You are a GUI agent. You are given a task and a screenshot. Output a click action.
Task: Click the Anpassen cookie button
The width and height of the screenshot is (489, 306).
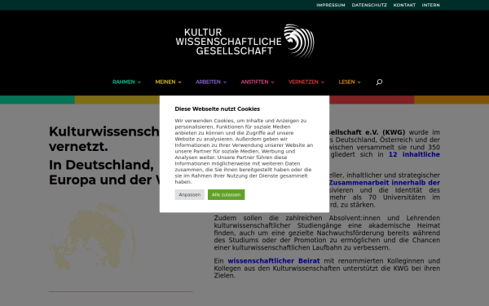190,194
